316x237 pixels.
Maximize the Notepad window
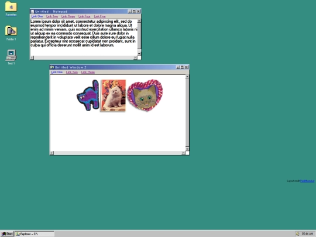[x=134, y=12]
